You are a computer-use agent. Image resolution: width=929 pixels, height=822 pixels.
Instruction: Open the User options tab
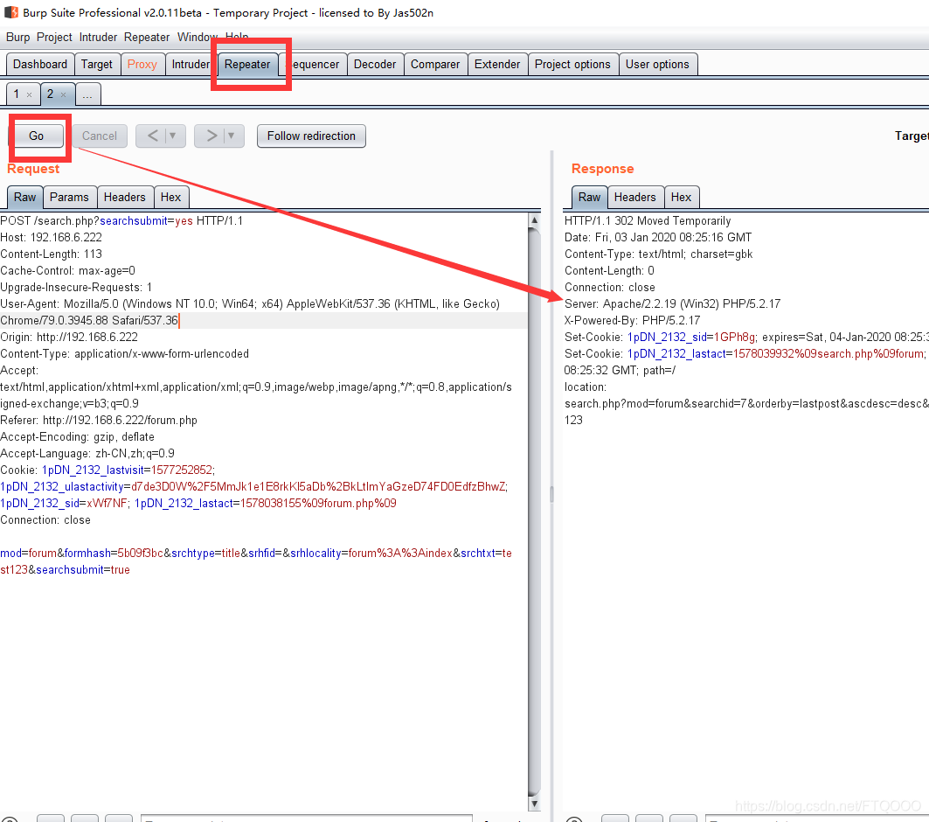pos(657,64)
